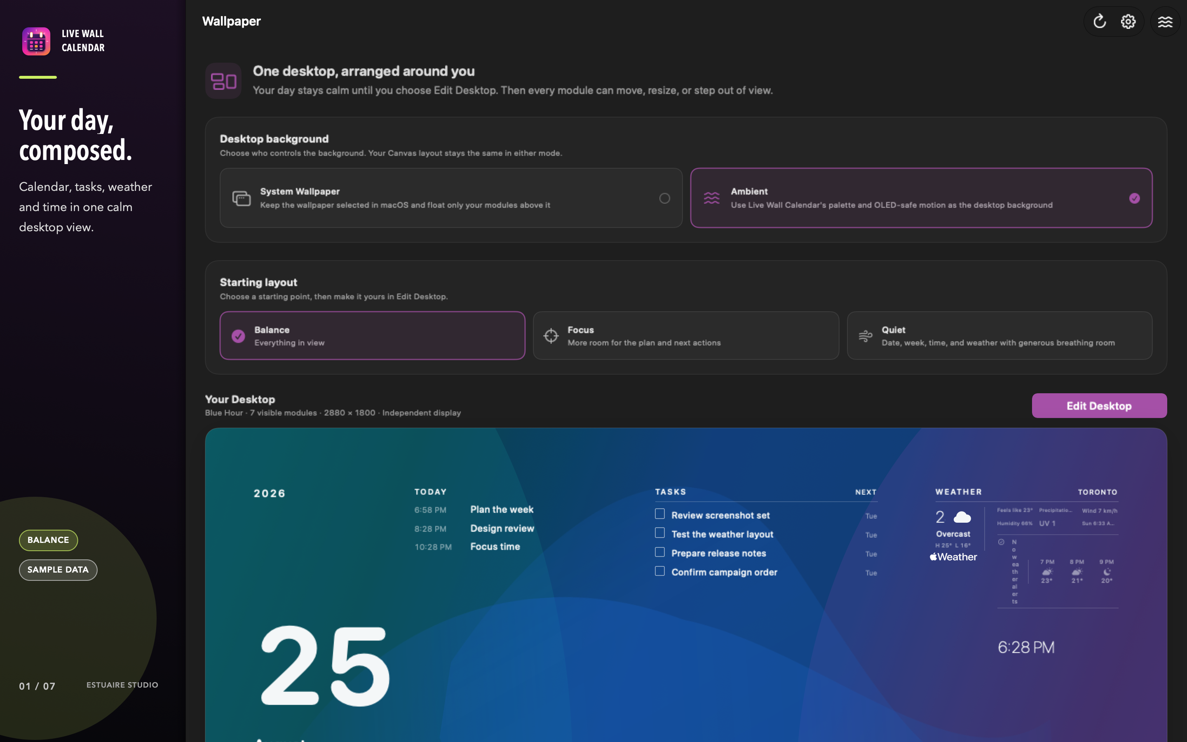Click the Focus time event
The image size is (1187, 742).
(495, 547)
